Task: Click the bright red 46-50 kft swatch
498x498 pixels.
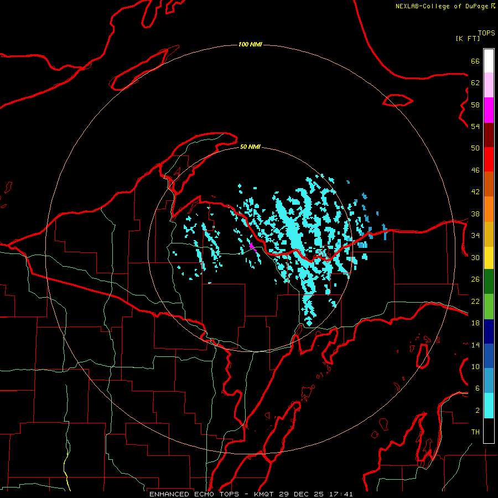Action: tap(489, 159)
